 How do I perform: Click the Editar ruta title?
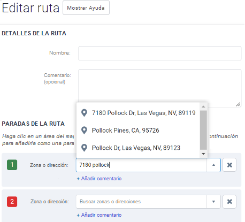[x=30, y=8]
